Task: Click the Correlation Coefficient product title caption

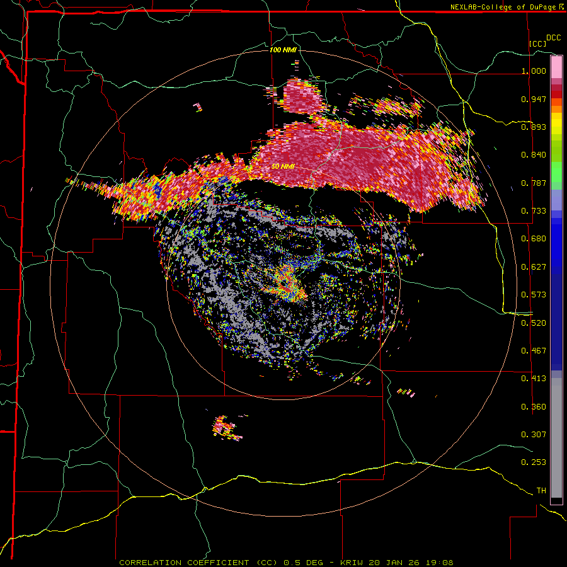Action: [x=286, y=563]
